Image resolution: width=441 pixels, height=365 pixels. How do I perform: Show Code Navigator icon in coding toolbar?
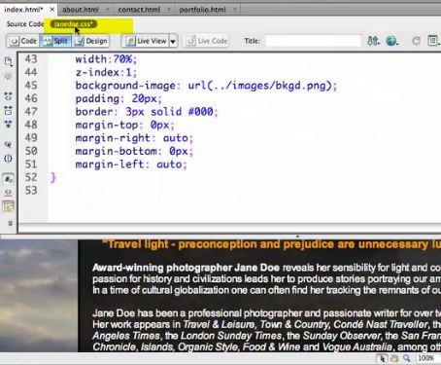(x=9, y=77)
